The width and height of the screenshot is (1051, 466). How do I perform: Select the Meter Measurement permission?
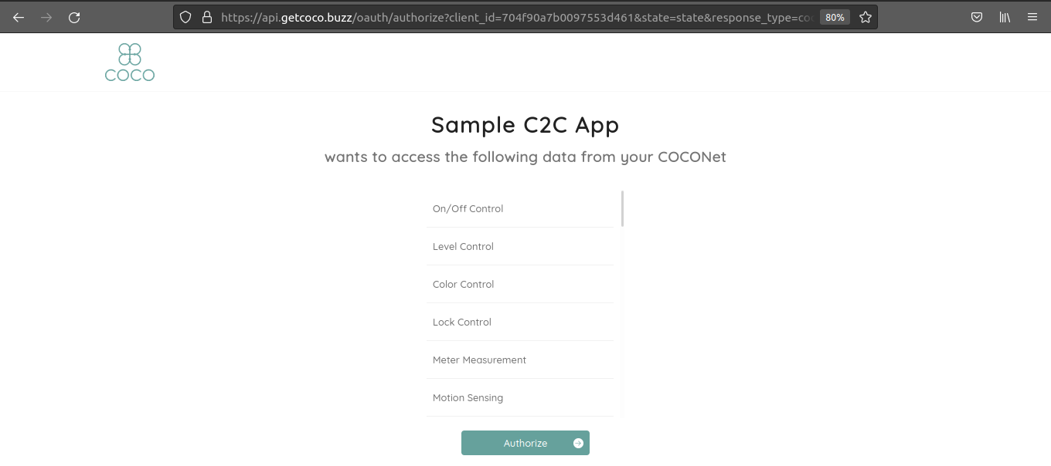tap(480, 360)
